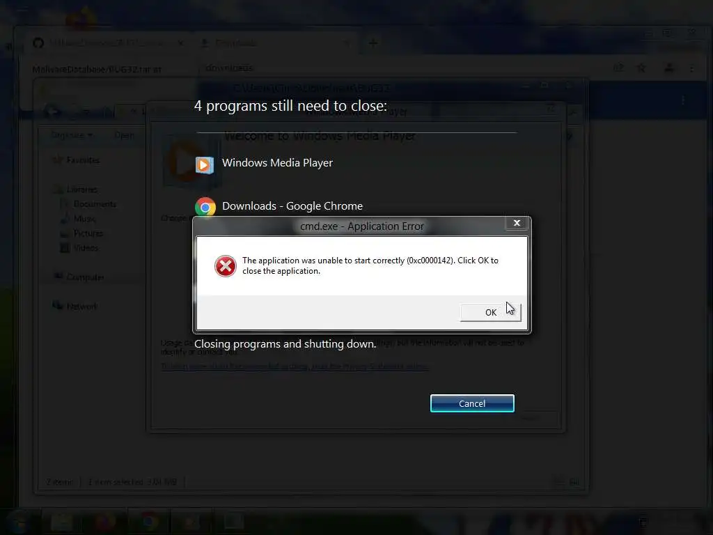Click OK in the cmd.exe error dialog

pyautogui.click(x=490, y=312)
